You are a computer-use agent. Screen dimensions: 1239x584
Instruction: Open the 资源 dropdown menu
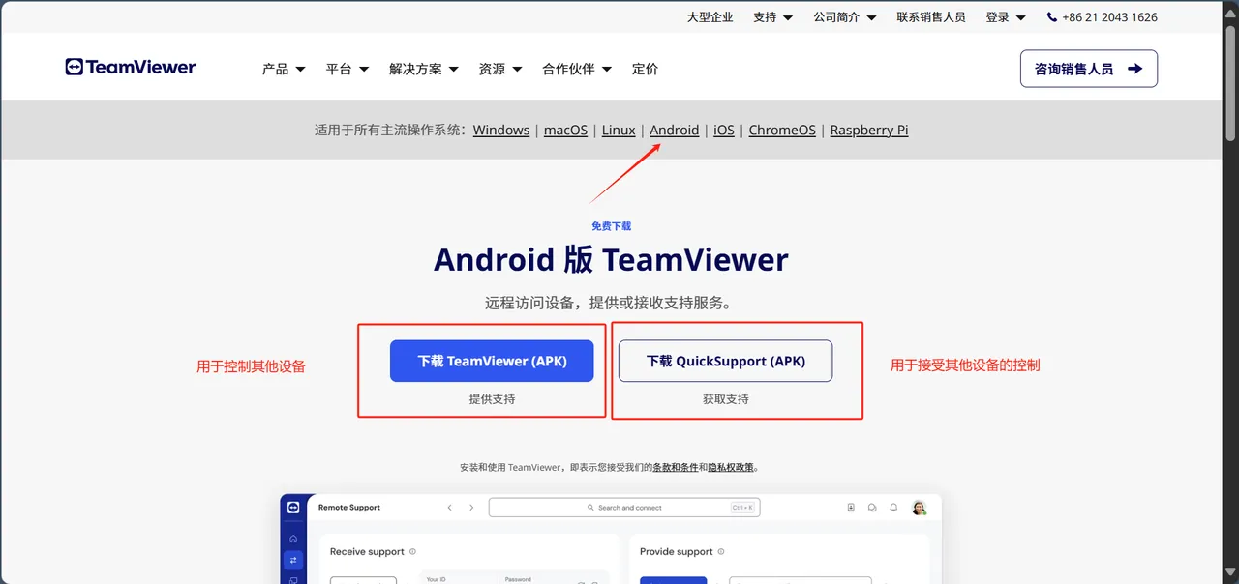click(x=500, y=69)
